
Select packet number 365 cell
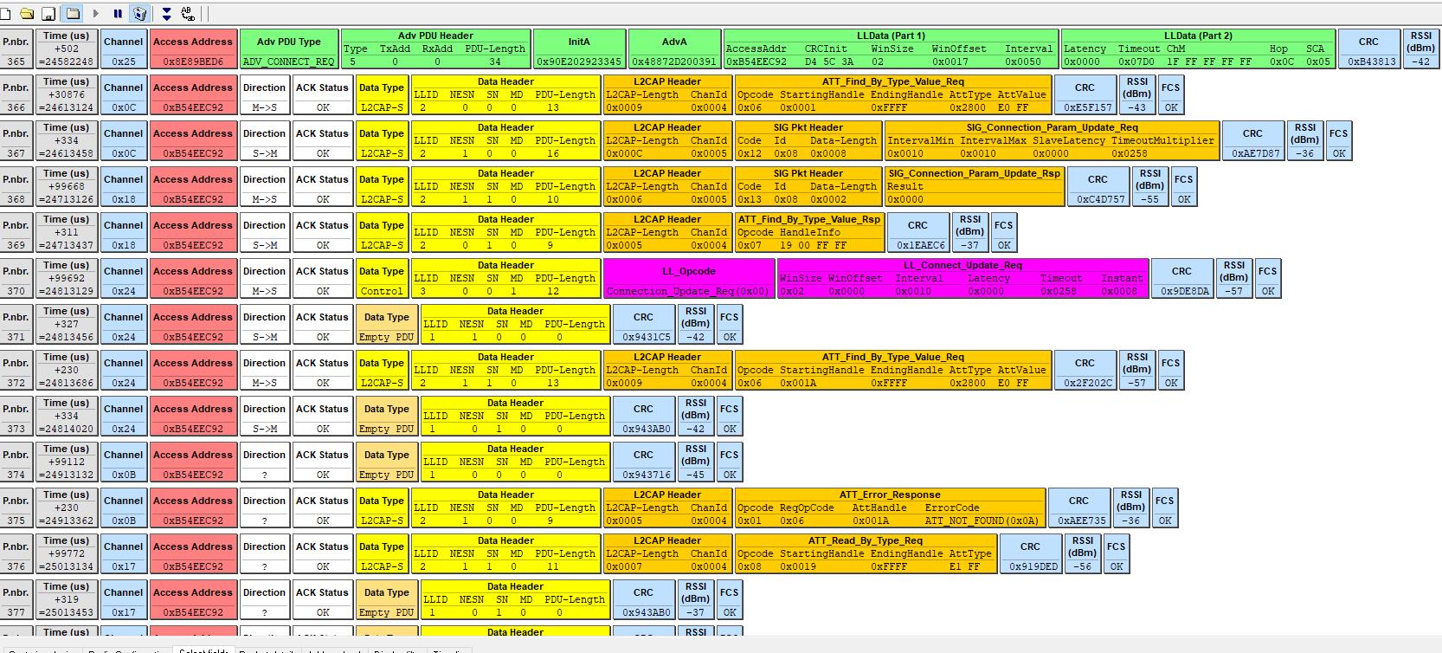[16, 48]
